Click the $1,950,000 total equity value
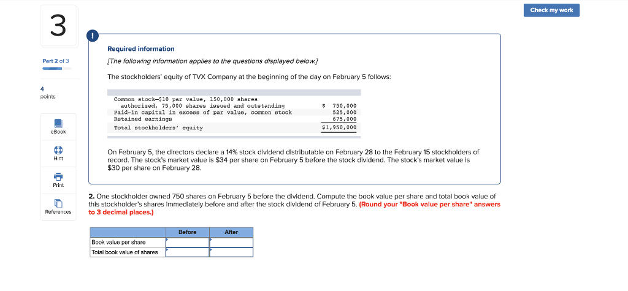This screenshot has height=291, width=628. pos(339,127)
